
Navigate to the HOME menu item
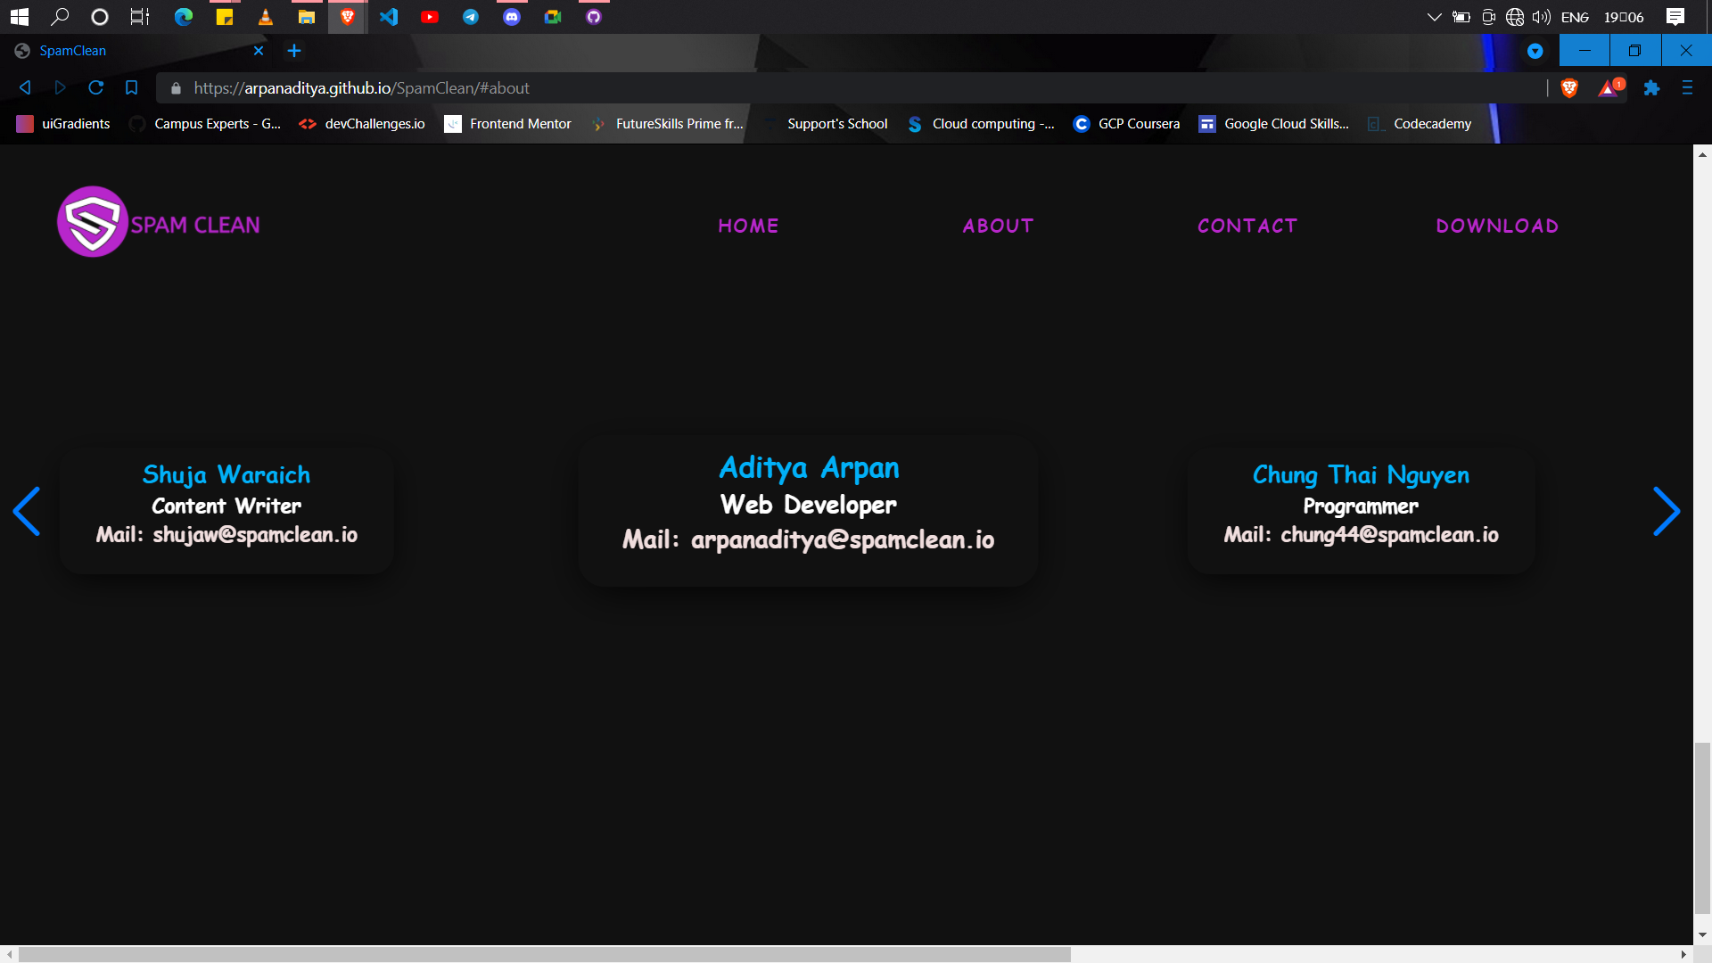tap(748, 226)
